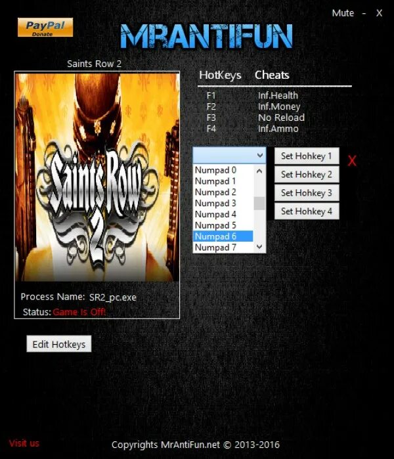Click the Inf.Health cheat label

pyautogui.click(x=278, y=95)
